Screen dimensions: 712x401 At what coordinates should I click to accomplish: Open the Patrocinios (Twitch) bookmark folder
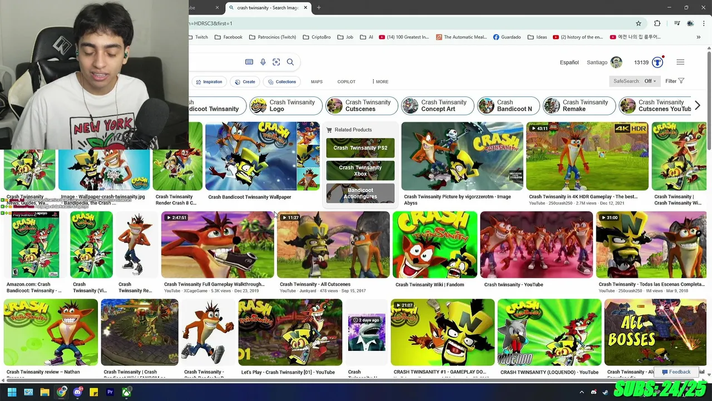coord(273,37)
